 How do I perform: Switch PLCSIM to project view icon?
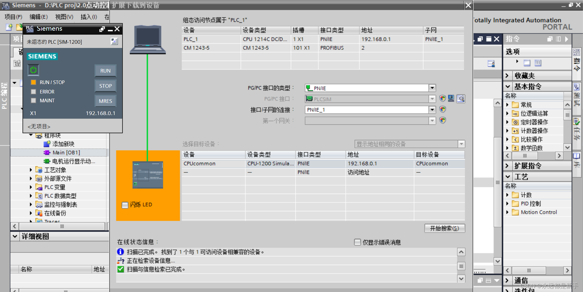(x=114, y=42)
